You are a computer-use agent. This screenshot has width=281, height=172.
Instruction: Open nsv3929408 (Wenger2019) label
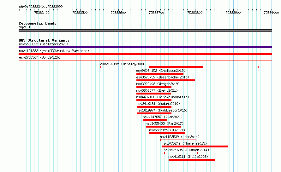pyautogui.click(x=158, y=84)
